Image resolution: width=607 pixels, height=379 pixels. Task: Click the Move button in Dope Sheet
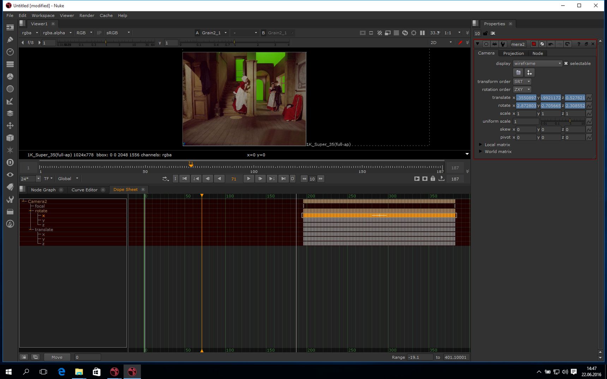[x=57, y=357]
